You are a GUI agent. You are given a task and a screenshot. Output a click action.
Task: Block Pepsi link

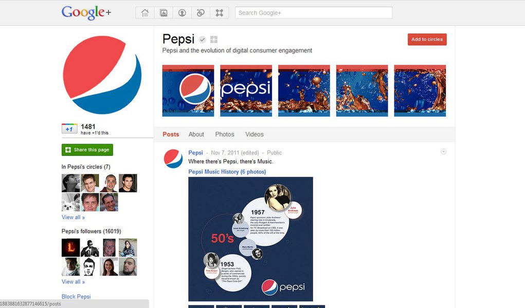[x=76, y=297]
